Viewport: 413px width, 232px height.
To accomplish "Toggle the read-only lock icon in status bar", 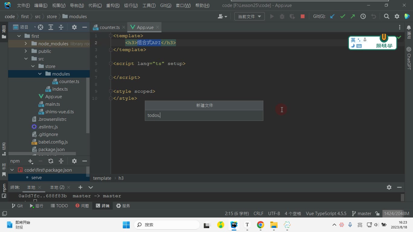I will click(377, 214).
